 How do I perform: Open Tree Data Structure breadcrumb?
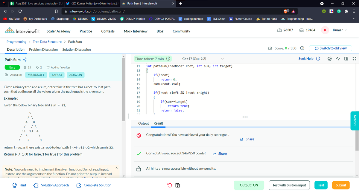pos(47,42)
